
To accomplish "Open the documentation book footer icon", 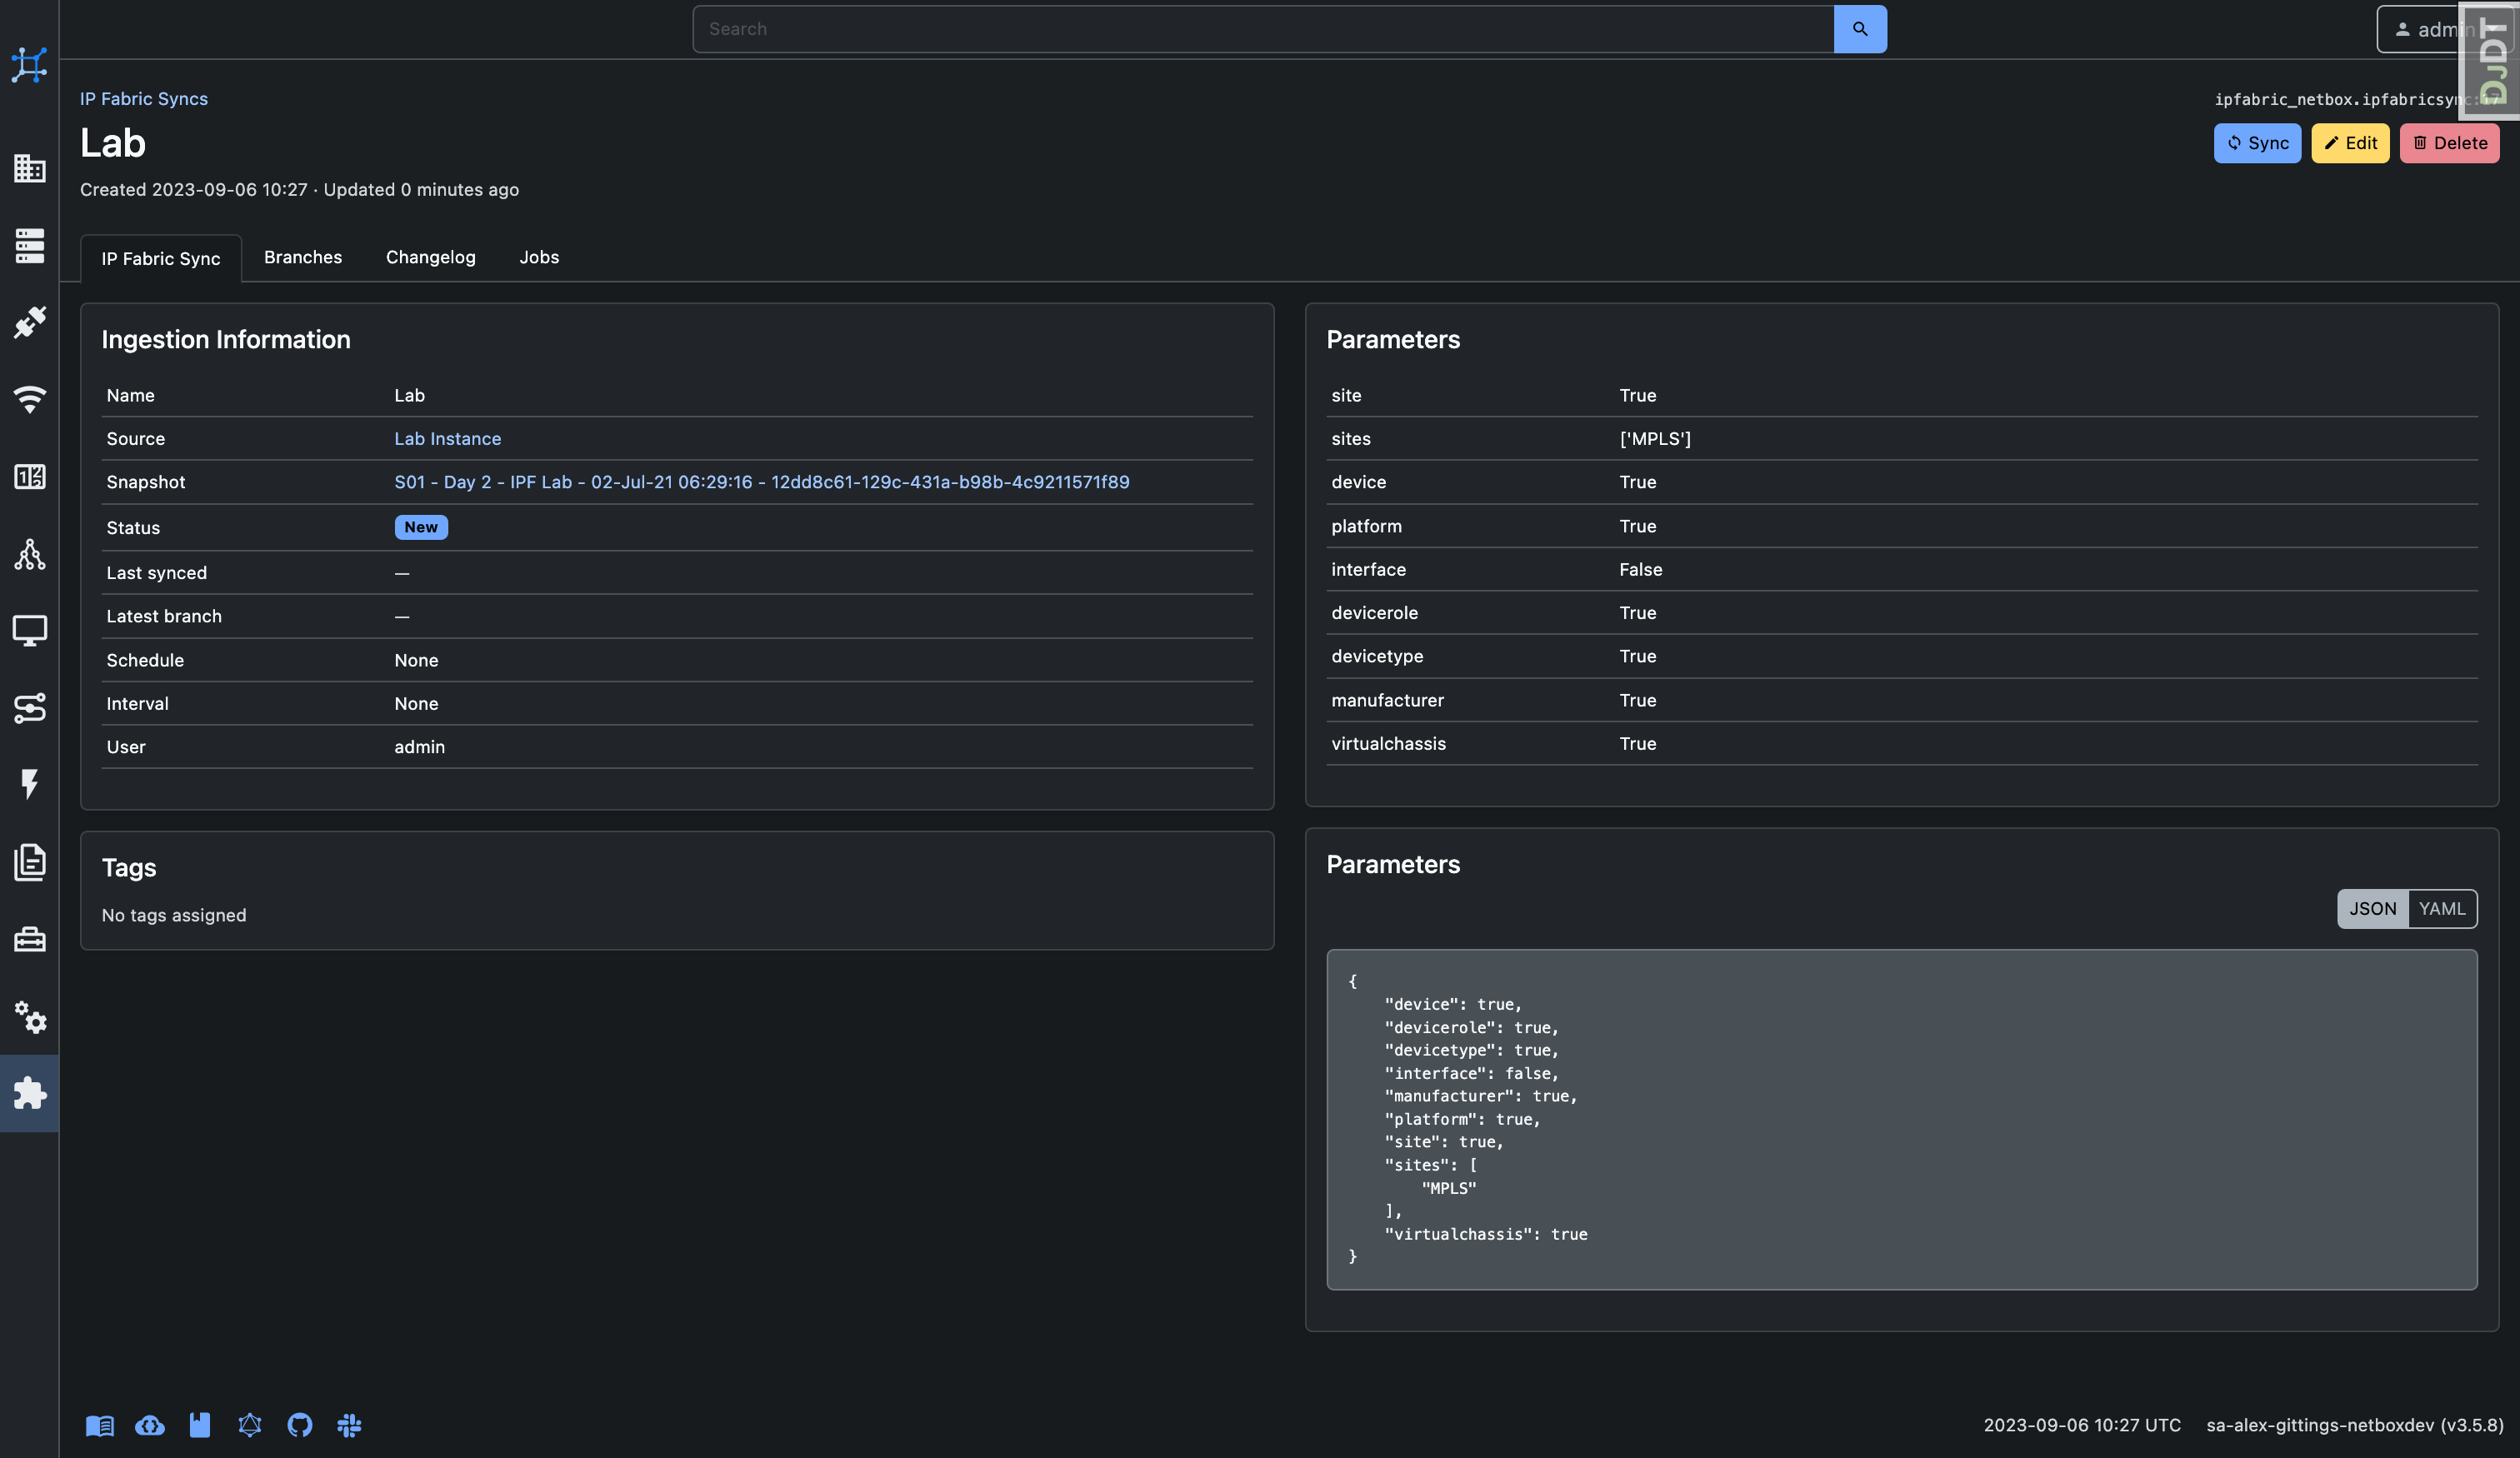I will (x=100, y=1425).
